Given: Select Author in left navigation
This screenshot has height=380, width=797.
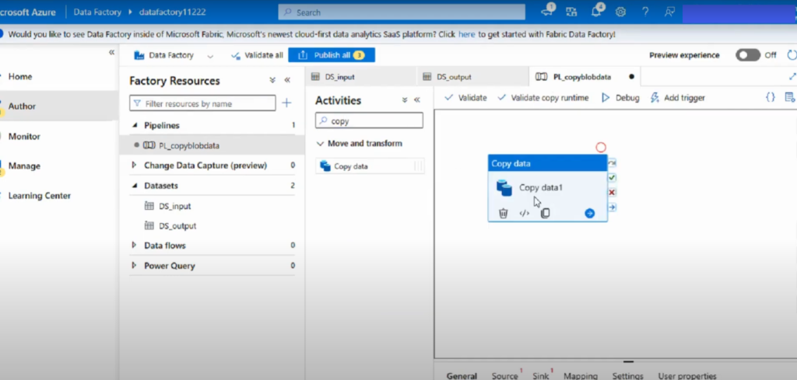Looking at the screenshot, I should [x=22, y=106].
